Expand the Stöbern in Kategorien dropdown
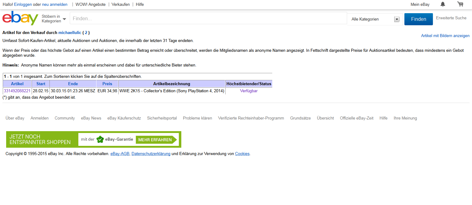472x205 pixels. tap(54, 19)
